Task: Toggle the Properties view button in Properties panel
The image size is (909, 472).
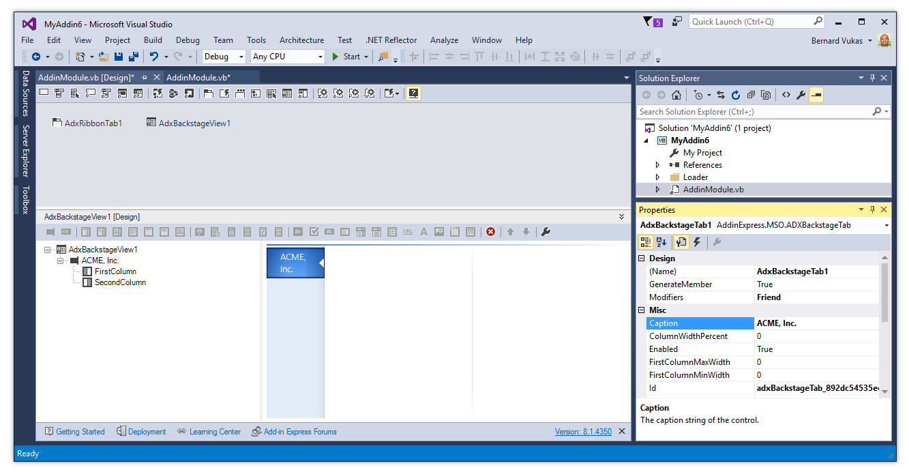Action: [681, 242]
